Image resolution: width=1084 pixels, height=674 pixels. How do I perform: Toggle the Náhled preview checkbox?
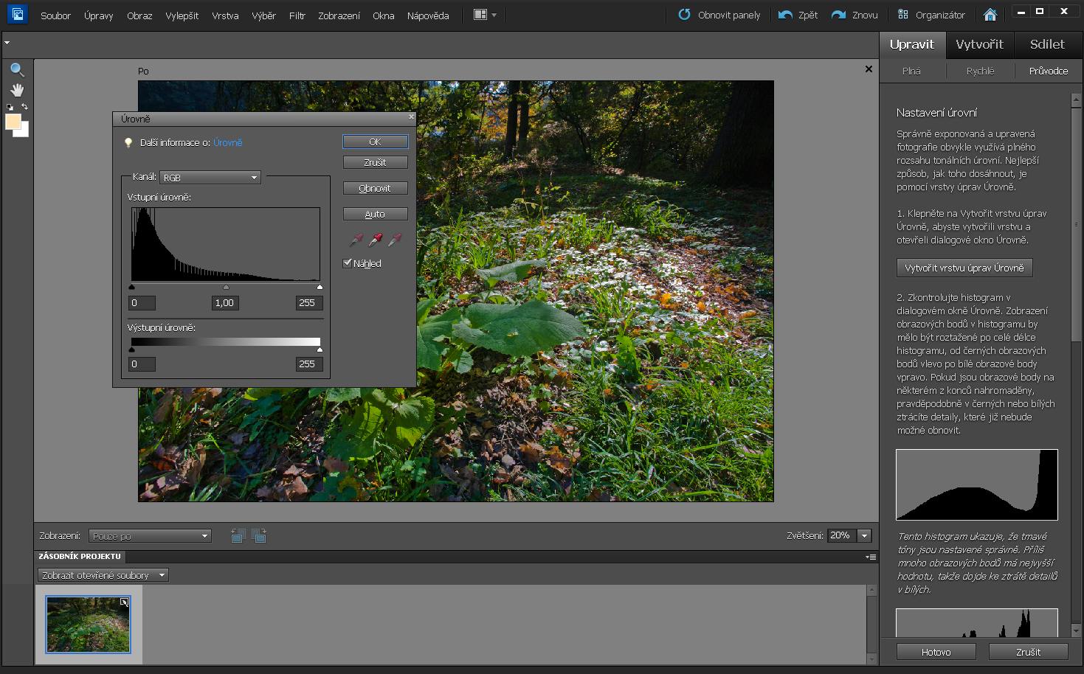pyautogui.click(x=348, y=263)
